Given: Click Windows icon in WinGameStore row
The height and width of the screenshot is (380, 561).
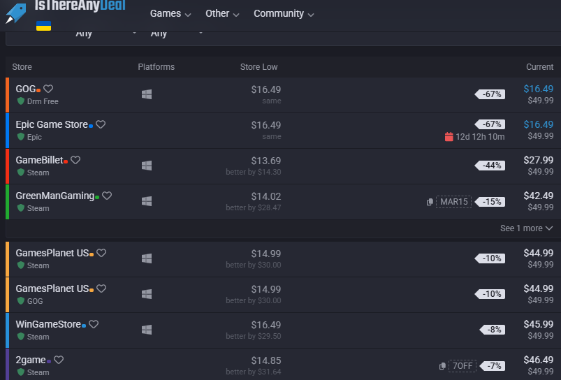Looking at the screenshot, I should 147,330.
